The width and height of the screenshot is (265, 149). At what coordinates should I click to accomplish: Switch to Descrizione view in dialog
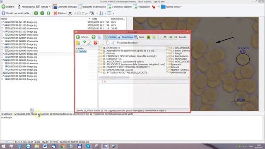point(125,37)
